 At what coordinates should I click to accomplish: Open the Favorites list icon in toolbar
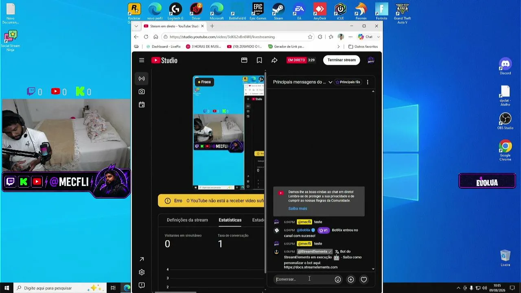pos(331,37)
